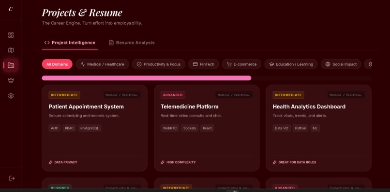Click the C logo at top of sidebar
This screenshot has width=390, height=192.
coord(11,9)
